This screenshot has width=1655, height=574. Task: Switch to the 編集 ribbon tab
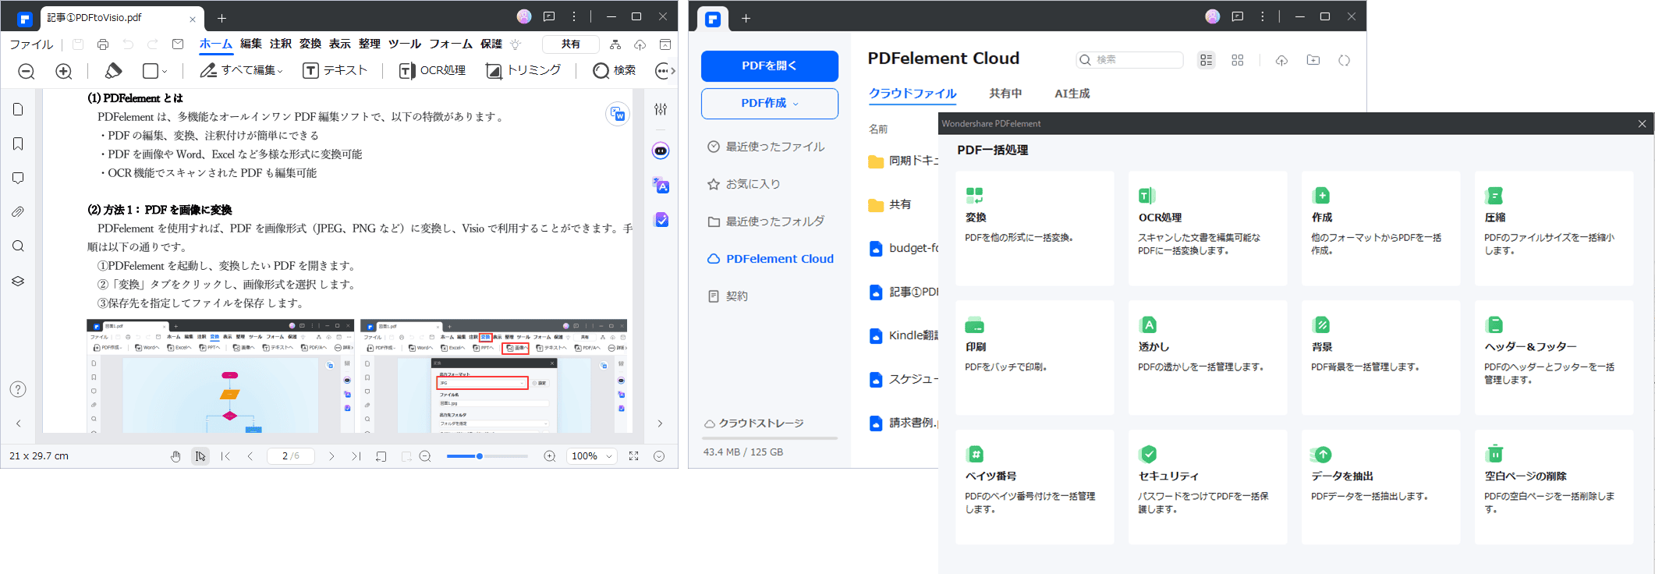click(251, 44)
